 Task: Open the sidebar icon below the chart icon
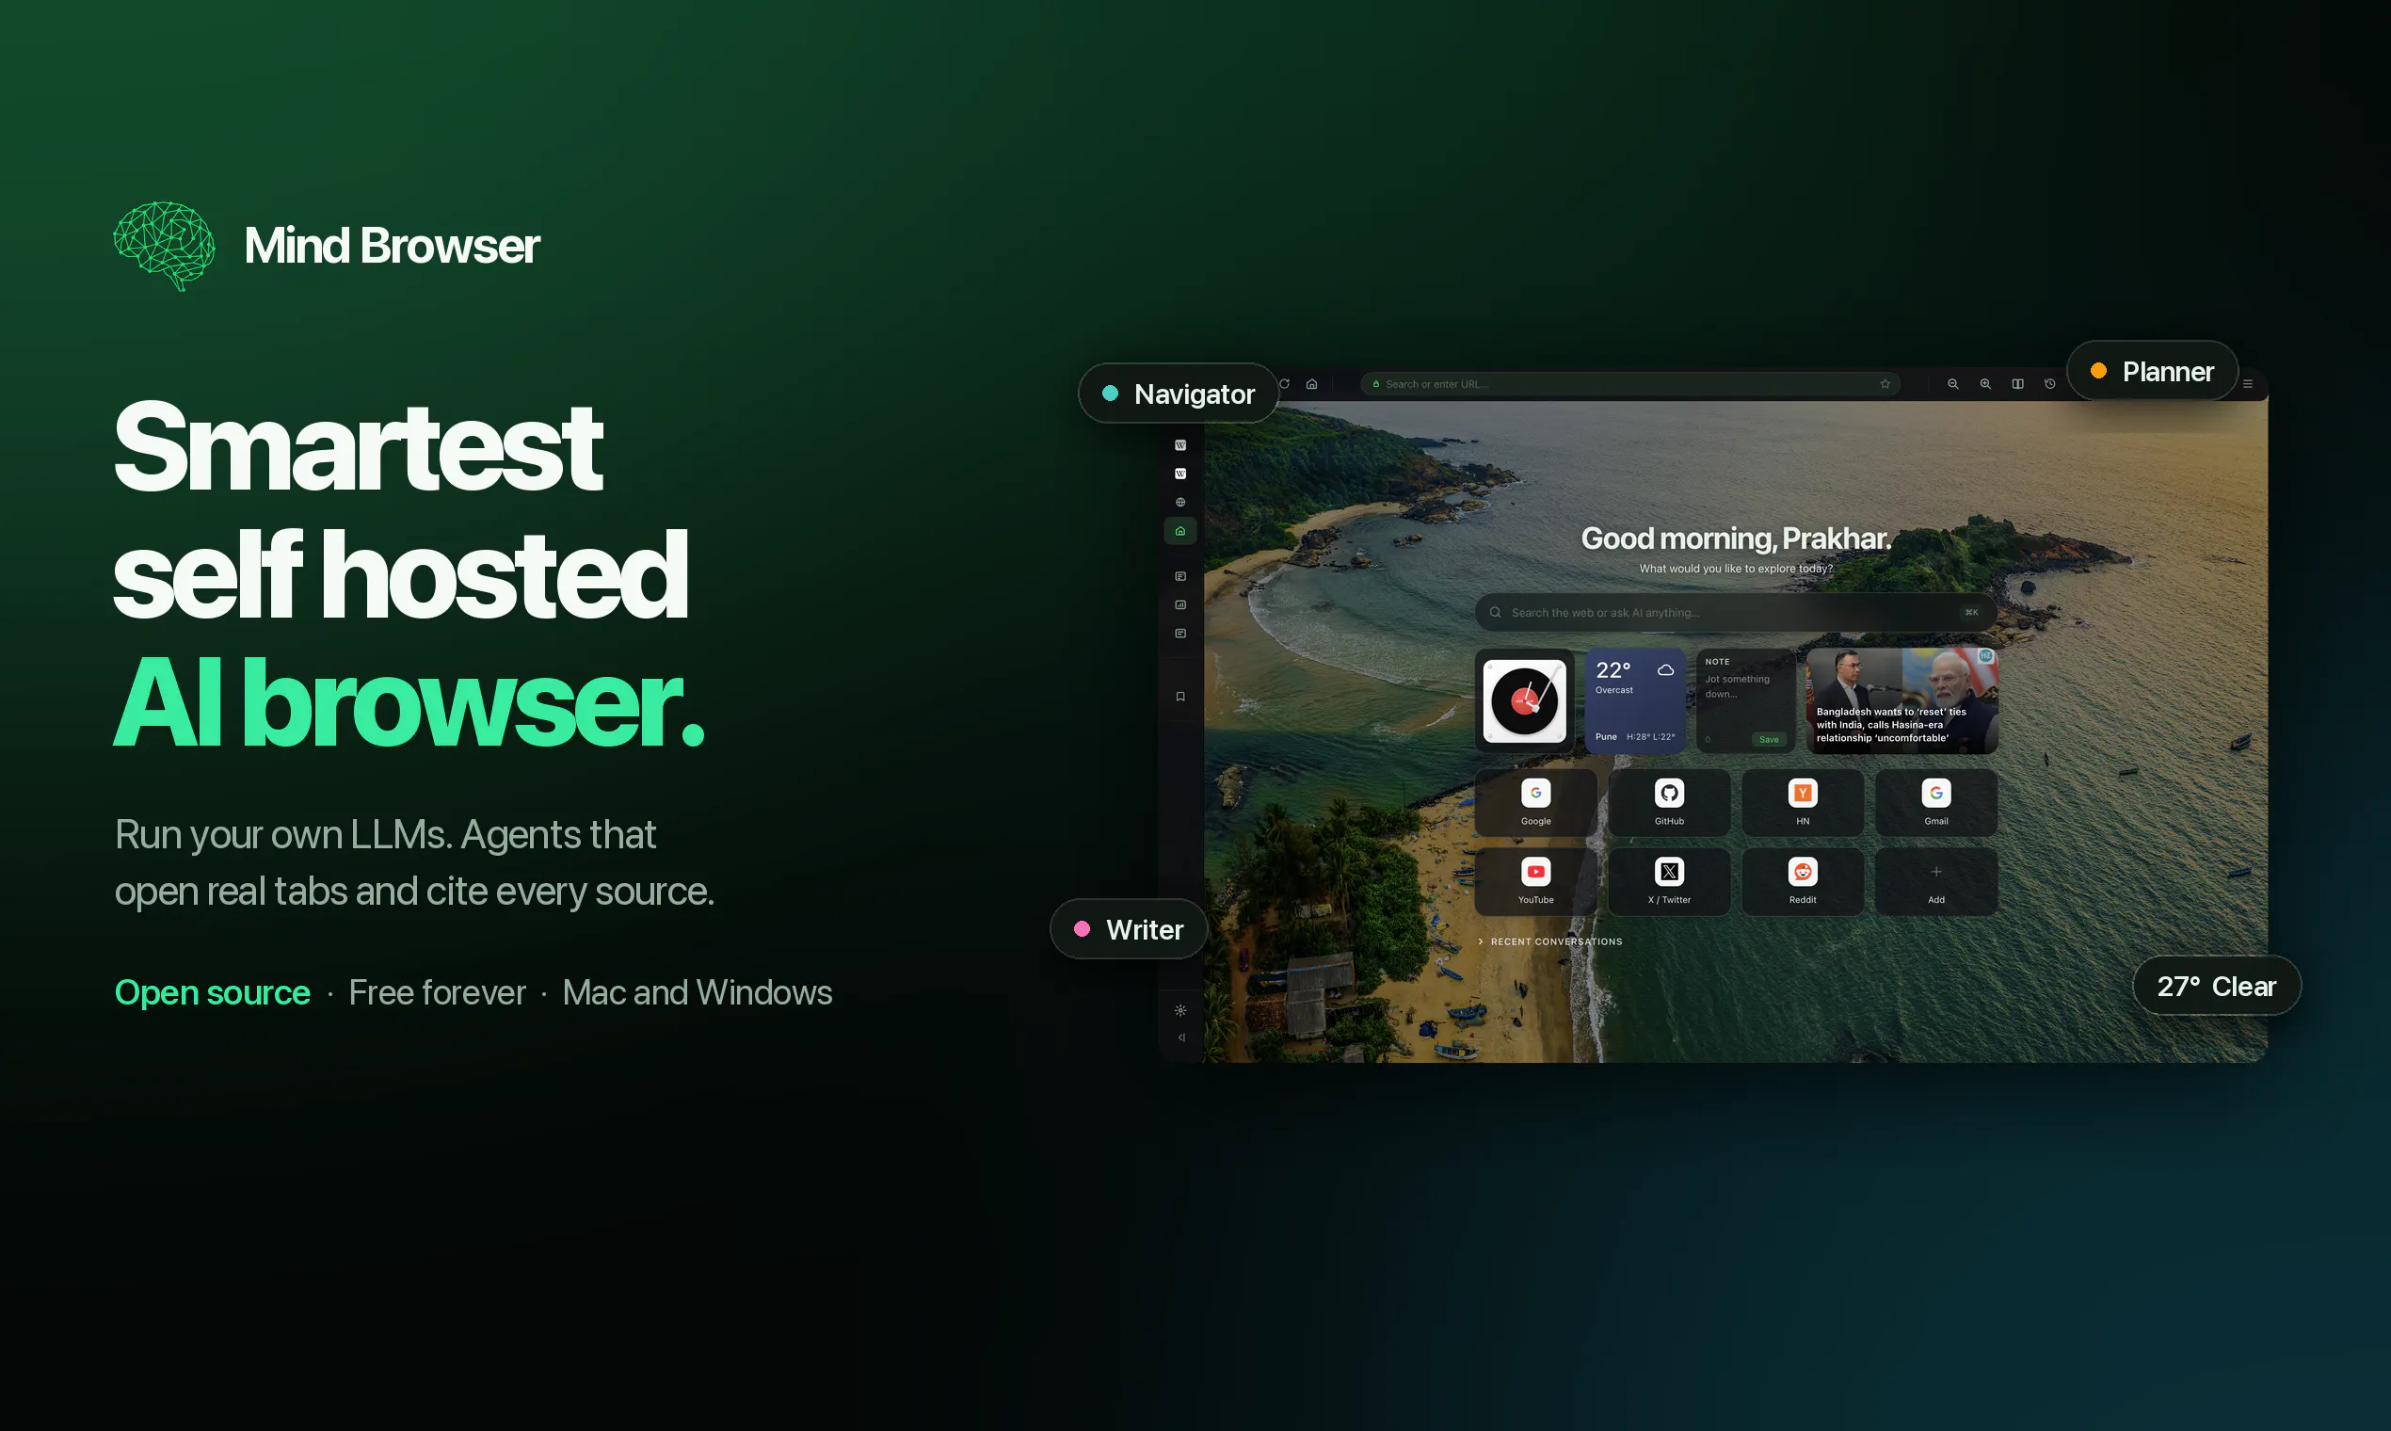coord(1180,634)
